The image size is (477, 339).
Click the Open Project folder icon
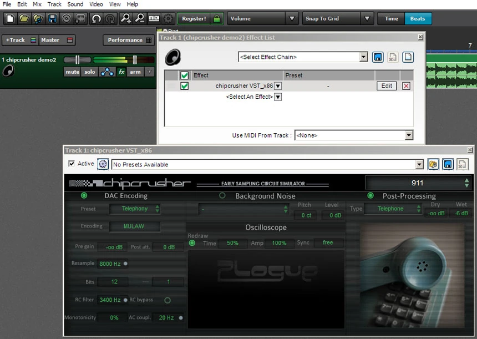pyautogui.click(x=24, y=18)
